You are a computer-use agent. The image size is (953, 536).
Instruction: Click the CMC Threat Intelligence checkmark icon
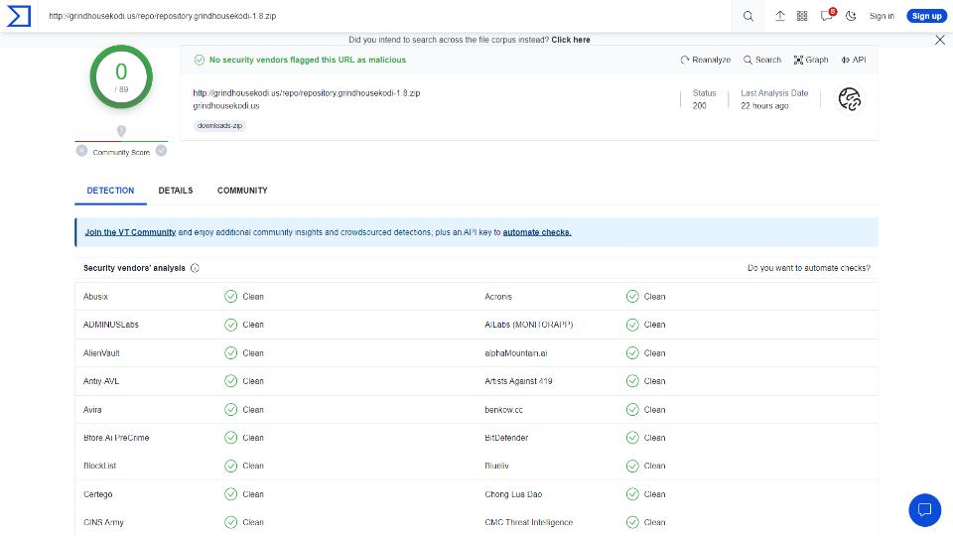coord(632,522)
